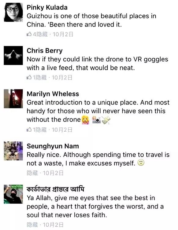Image resolution: width=178 pixels, height=230 pixels.
Task: Open the Bengali-named user's avatar
Action: [x=13, y=194]
